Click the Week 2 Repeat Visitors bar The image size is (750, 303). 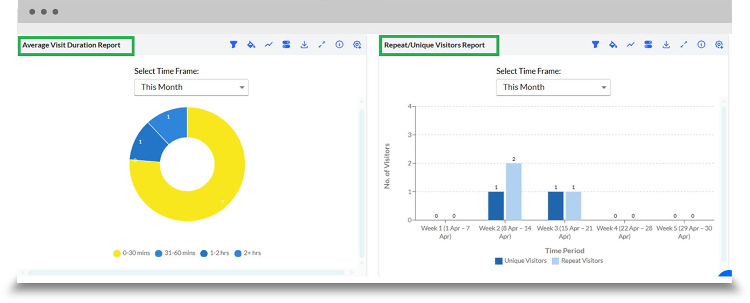(513, 191)
